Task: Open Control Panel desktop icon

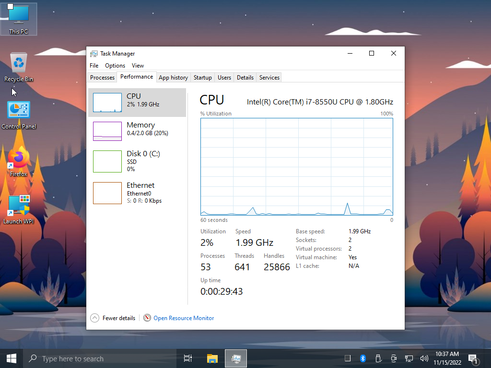Action: click(x=19, y=115)
